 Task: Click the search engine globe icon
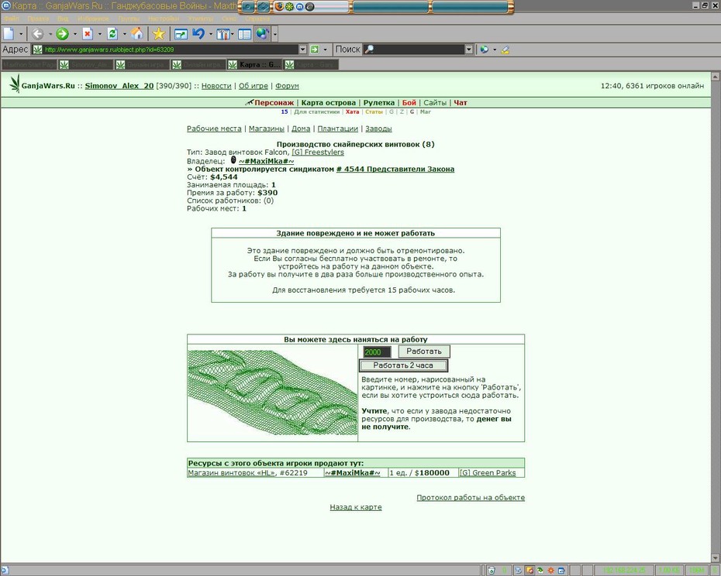[484, 49]
